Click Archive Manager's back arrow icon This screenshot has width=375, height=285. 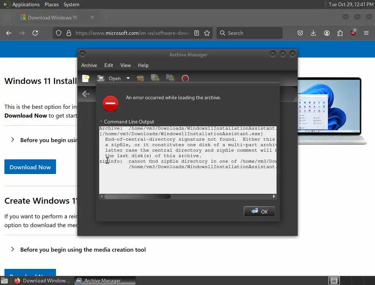pyautogui.click(x=86, y=94)
